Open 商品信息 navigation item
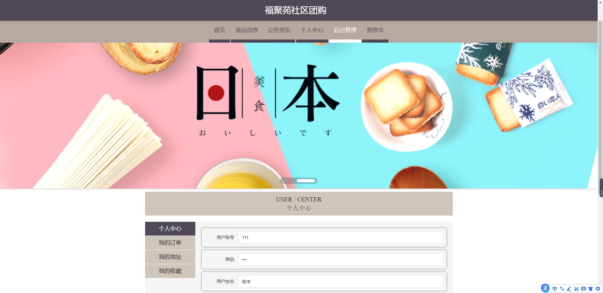The image size is (603, 293). click(247, 30)
